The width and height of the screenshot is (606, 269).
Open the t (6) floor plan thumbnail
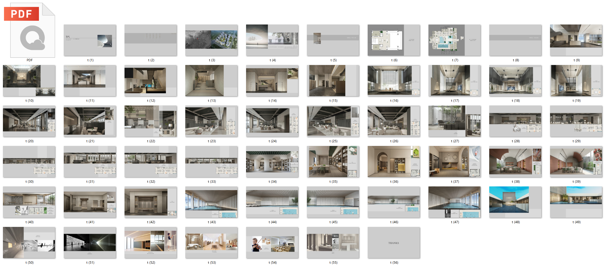(394, 40)
